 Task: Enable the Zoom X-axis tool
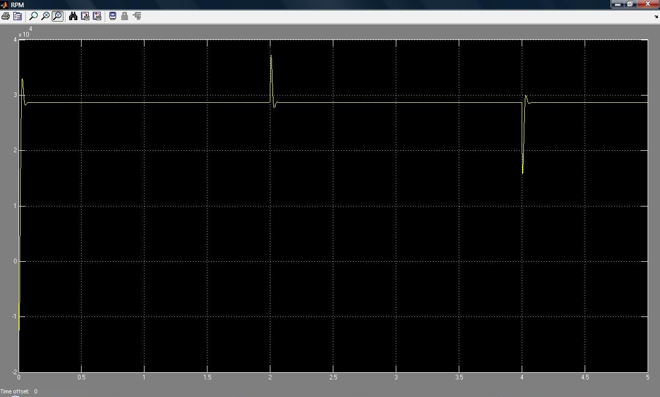[x=45, y=16]
